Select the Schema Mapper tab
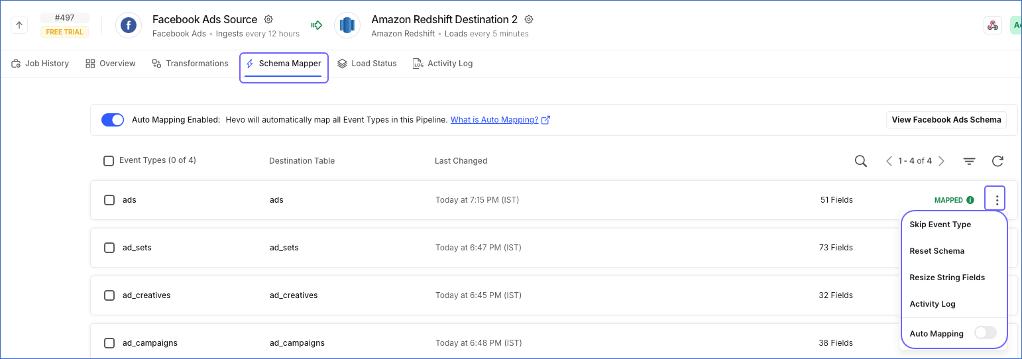Viewport: 1022px width, 359px height. 284,64
